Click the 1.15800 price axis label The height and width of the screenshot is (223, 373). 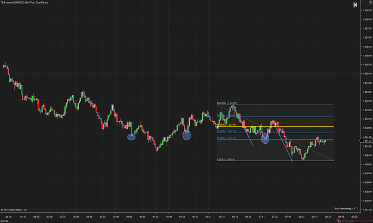[367, 200]
